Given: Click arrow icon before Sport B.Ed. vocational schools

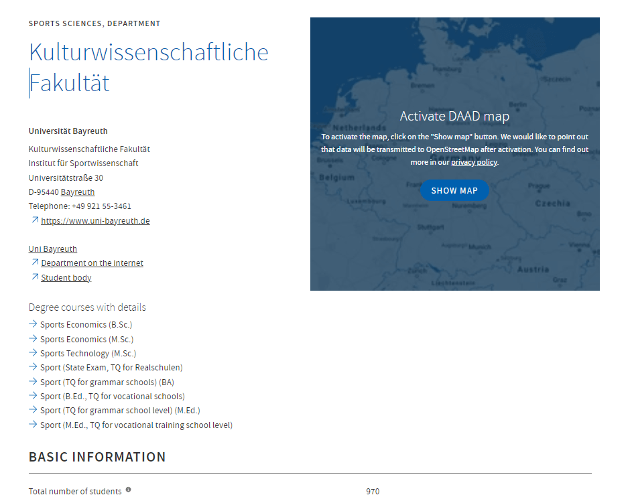Looking at the screenshot, I should [33, 395].
